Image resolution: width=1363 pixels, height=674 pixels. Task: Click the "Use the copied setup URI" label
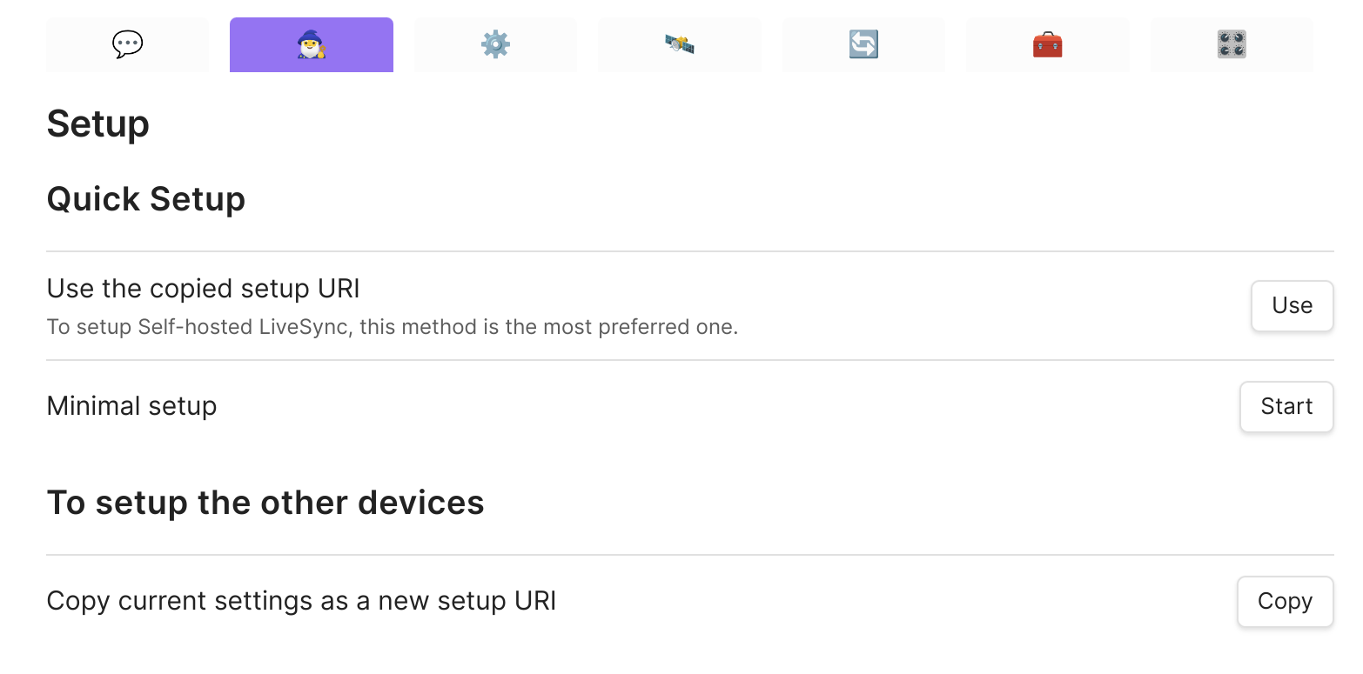204,289
